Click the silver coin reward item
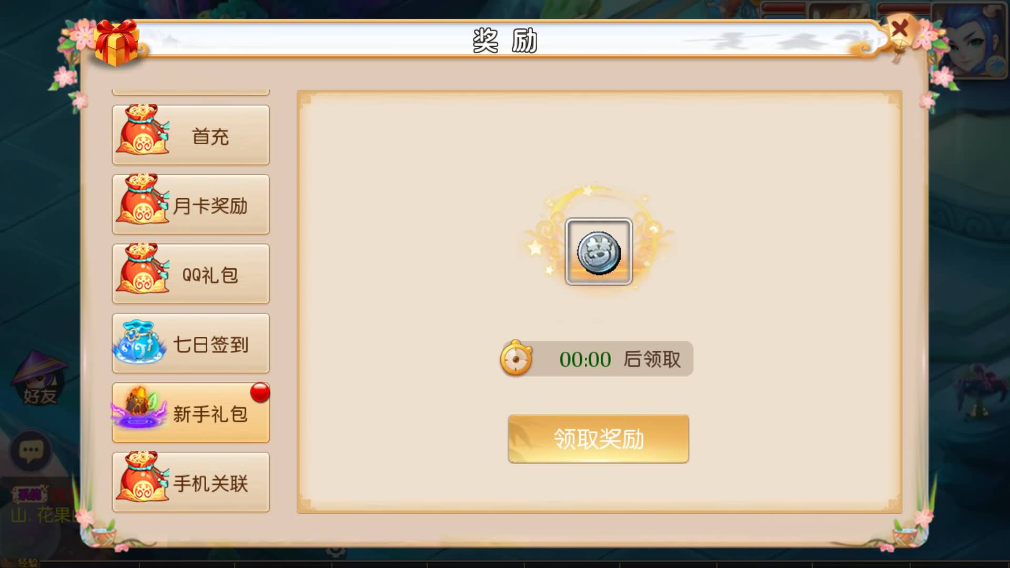 [x=599, y=252]
